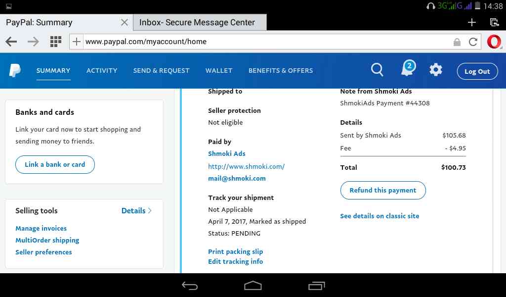Tap the status bar clock 14:38
The width and height of the screenshot is (506, 297).
coord(493,6)
